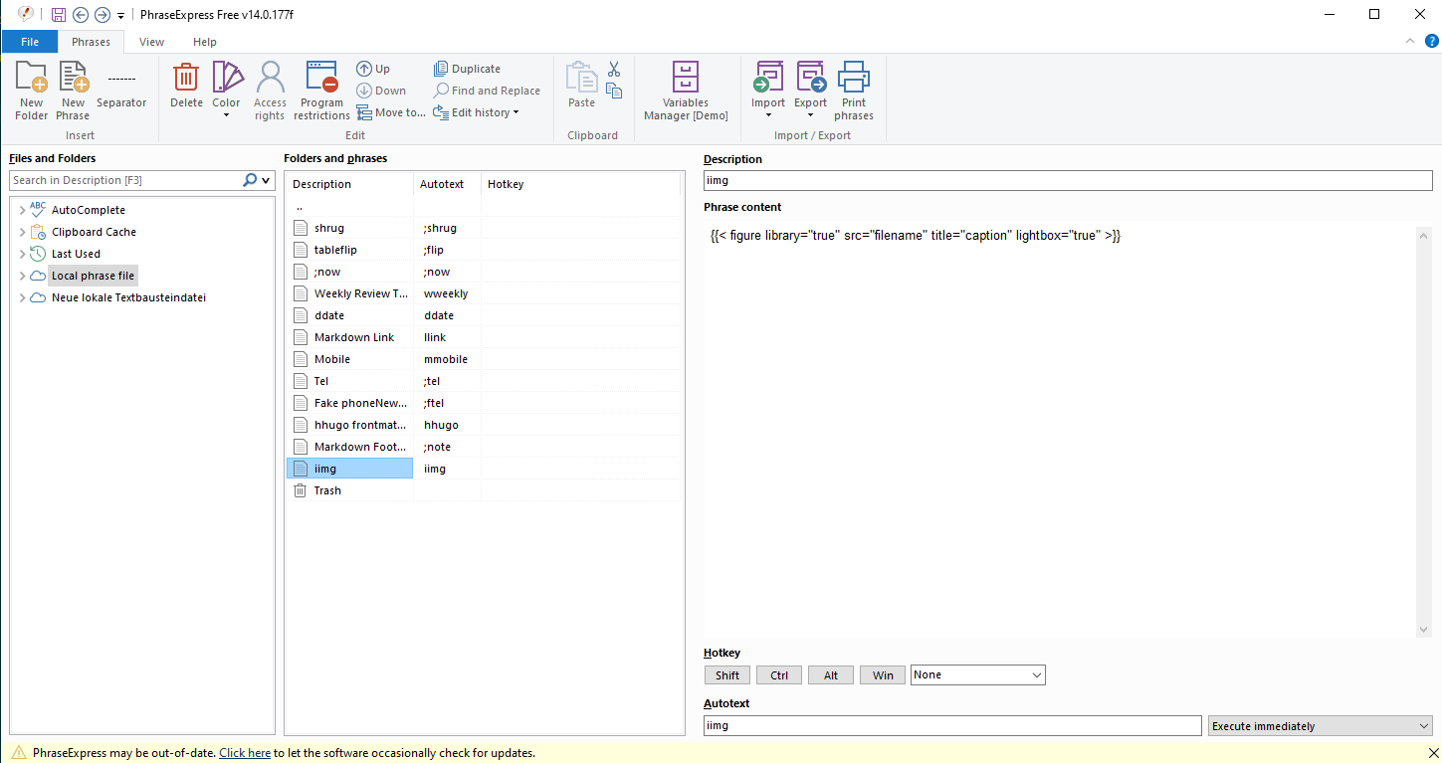Move the phrase Up
1442x763 pixels.
pos(374,69)
